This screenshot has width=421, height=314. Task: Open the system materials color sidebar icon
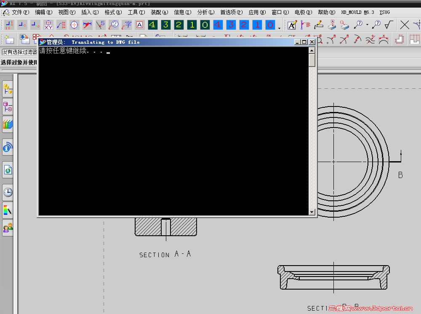pos(8,210)
